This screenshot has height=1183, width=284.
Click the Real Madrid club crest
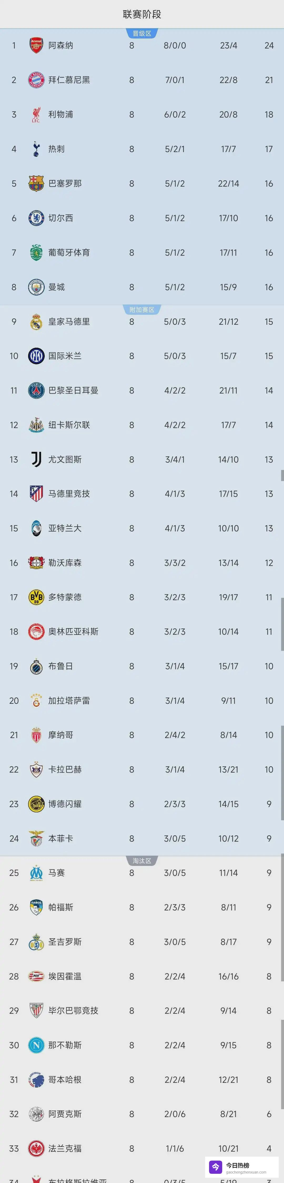(36, 322)
